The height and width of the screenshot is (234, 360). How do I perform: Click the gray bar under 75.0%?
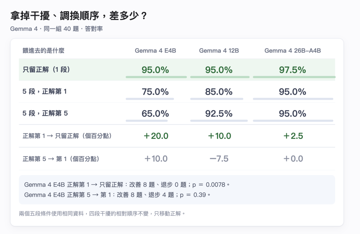[x=150, y=99]
